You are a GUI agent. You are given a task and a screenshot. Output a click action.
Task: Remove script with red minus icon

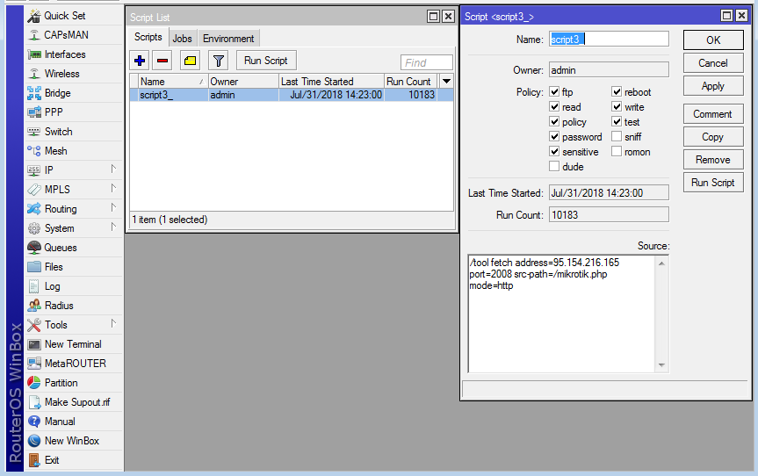162,61
